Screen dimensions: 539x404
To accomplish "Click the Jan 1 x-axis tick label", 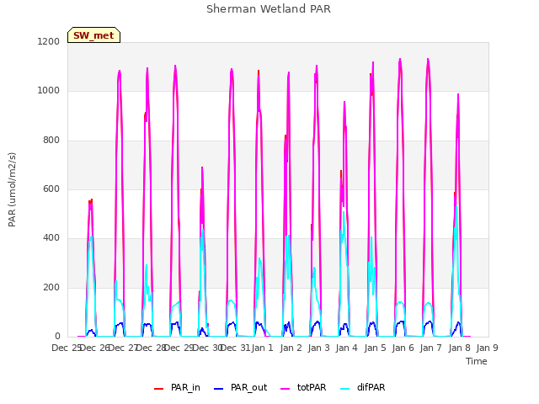I will click(263, 348).
